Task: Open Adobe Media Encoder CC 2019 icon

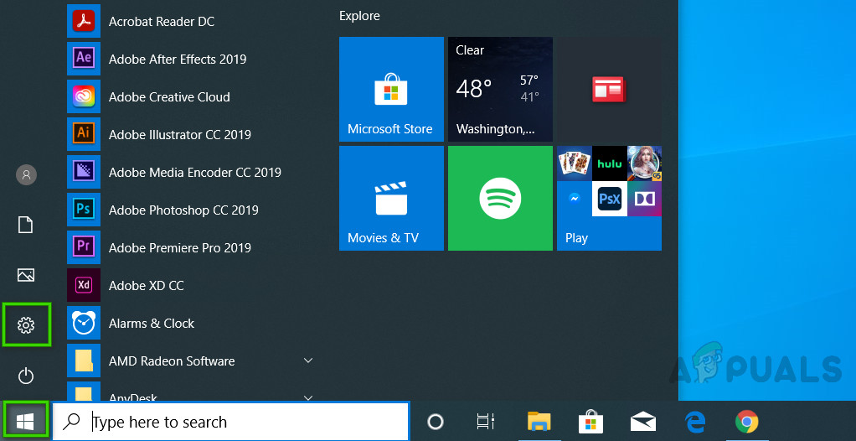Action: 84,172
